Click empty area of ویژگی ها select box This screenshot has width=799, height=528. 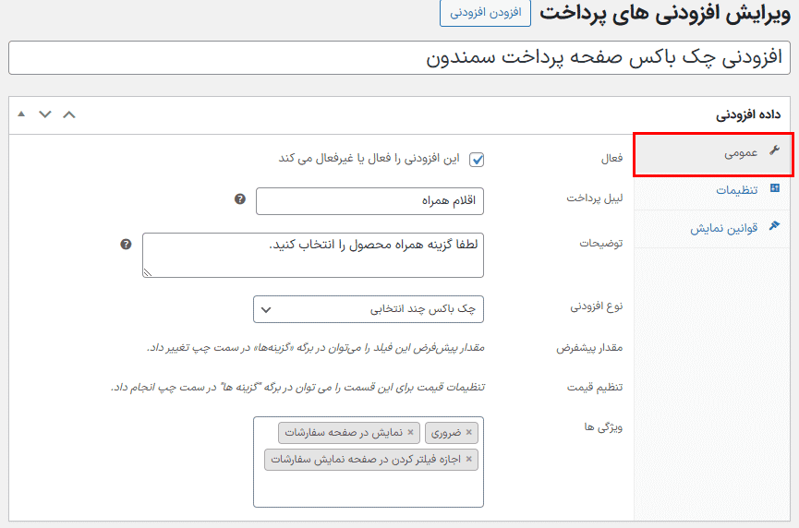pyautogui.click(x=369, y=489)
